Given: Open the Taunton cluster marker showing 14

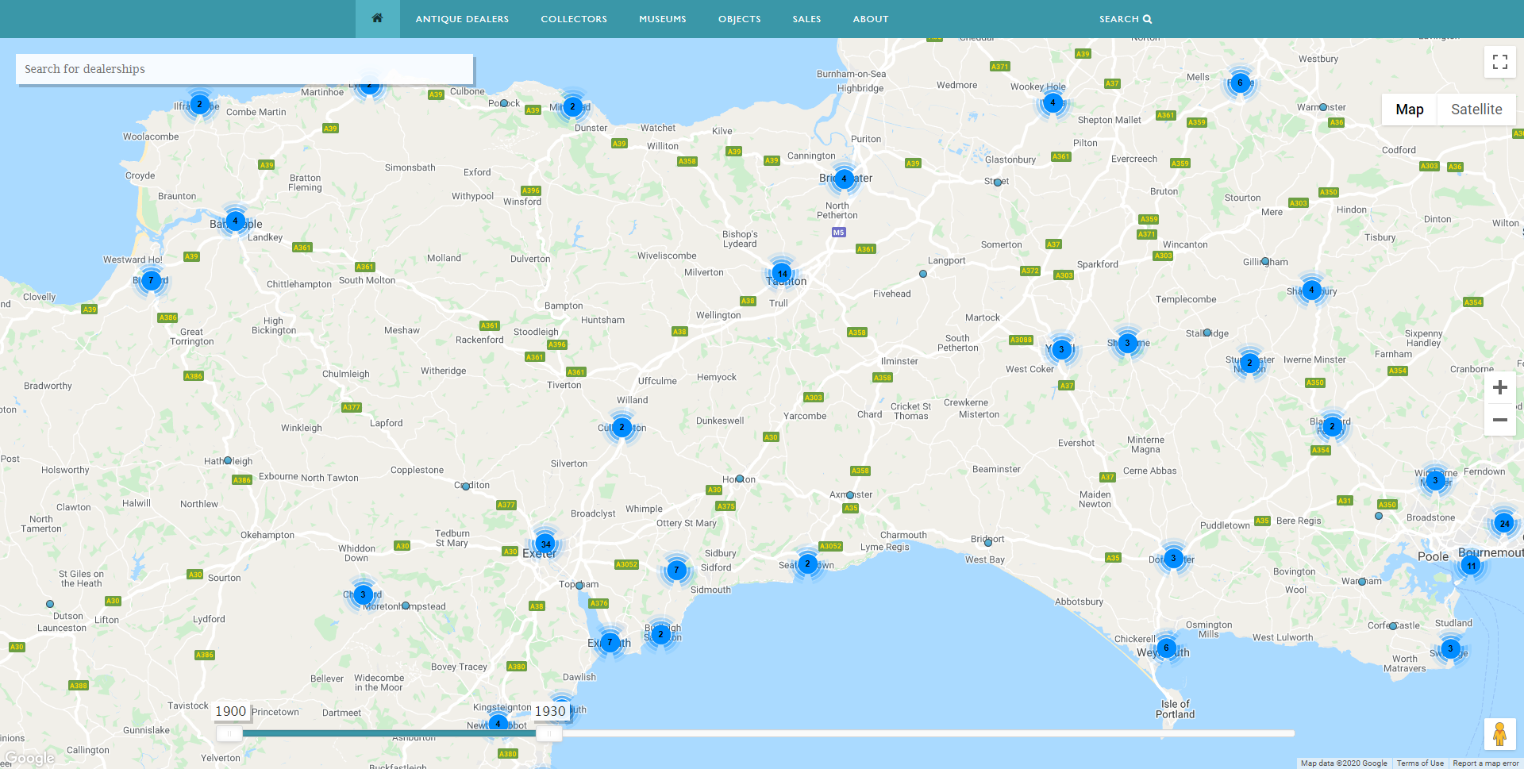Looking at the screenshot, I should point(782,274).
